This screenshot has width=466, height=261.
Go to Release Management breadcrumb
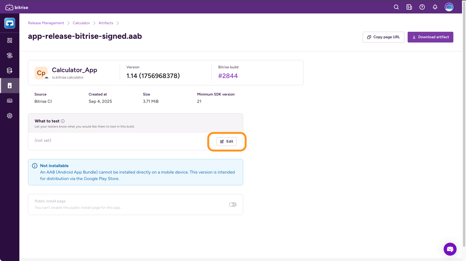point(46,23)
